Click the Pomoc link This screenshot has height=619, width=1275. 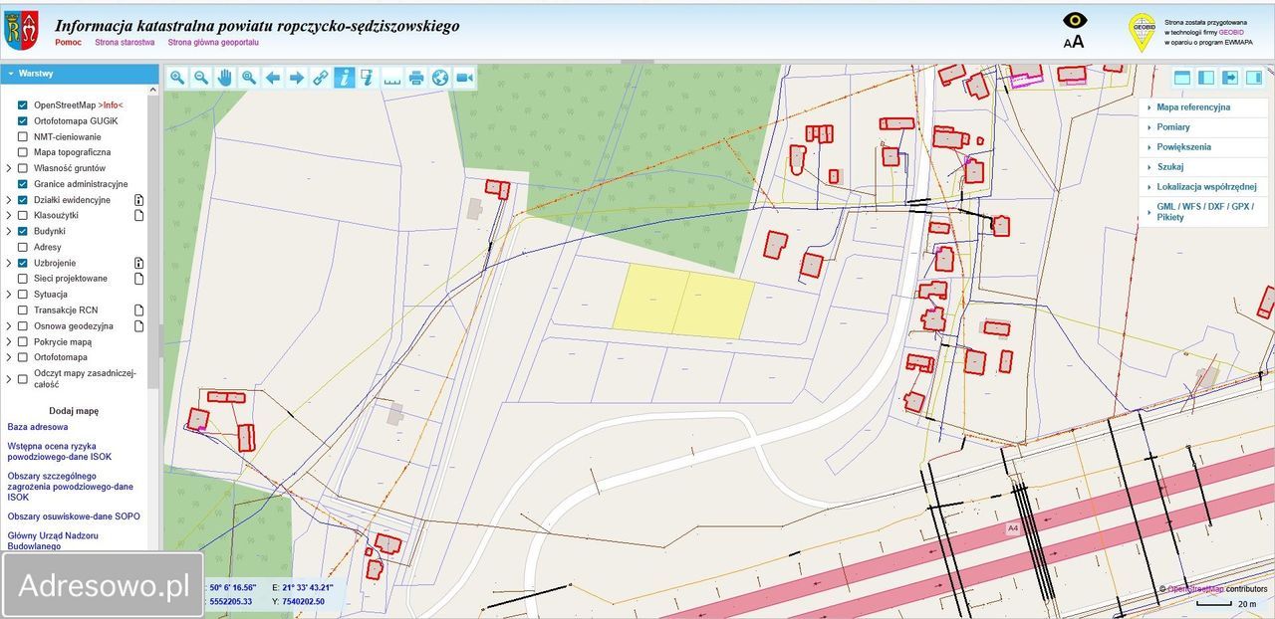coord(68,43)
